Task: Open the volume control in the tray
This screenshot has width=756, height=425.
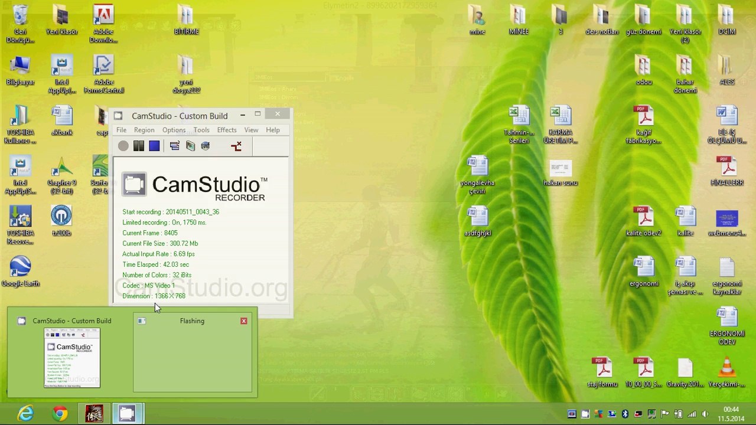Action: pos(705,414)
